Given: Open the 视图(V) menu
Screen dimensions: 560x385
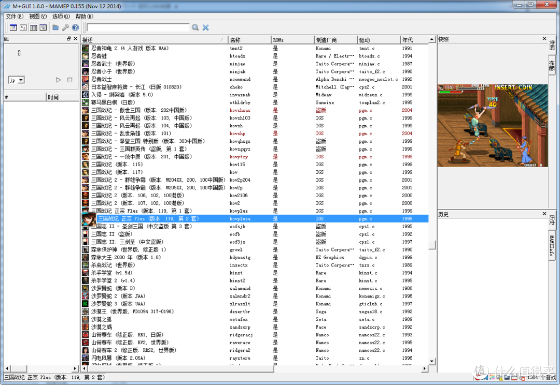Looking at the screenshot, I should (38, 17).
